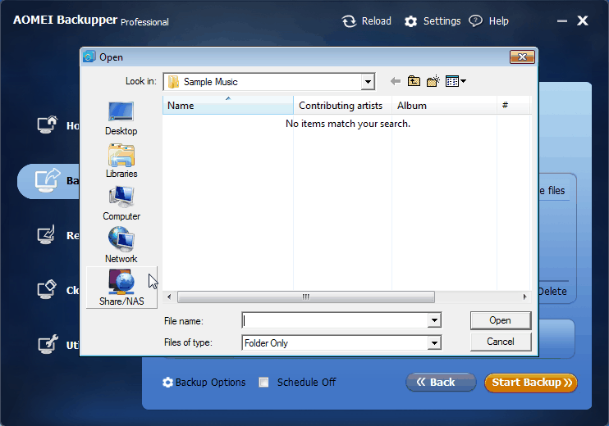Create a new folder

point(433,81)
